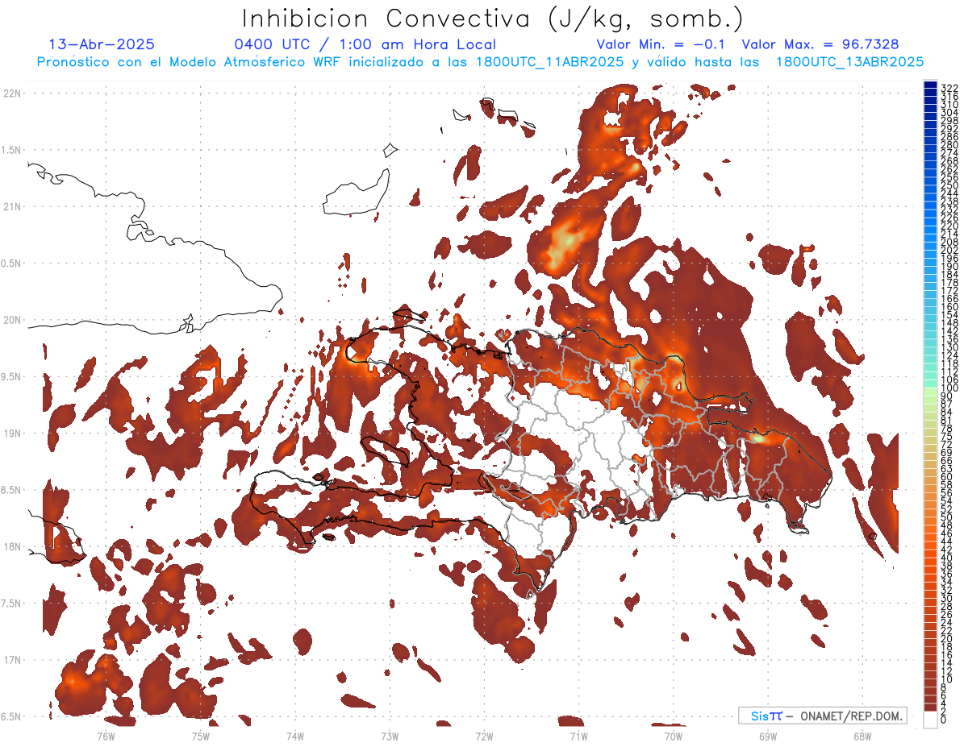The height and width of the screenshot is (747, 968).
Task: Click the 'Valor Max. = 96.7328' readout
Action: pos(820,44)
